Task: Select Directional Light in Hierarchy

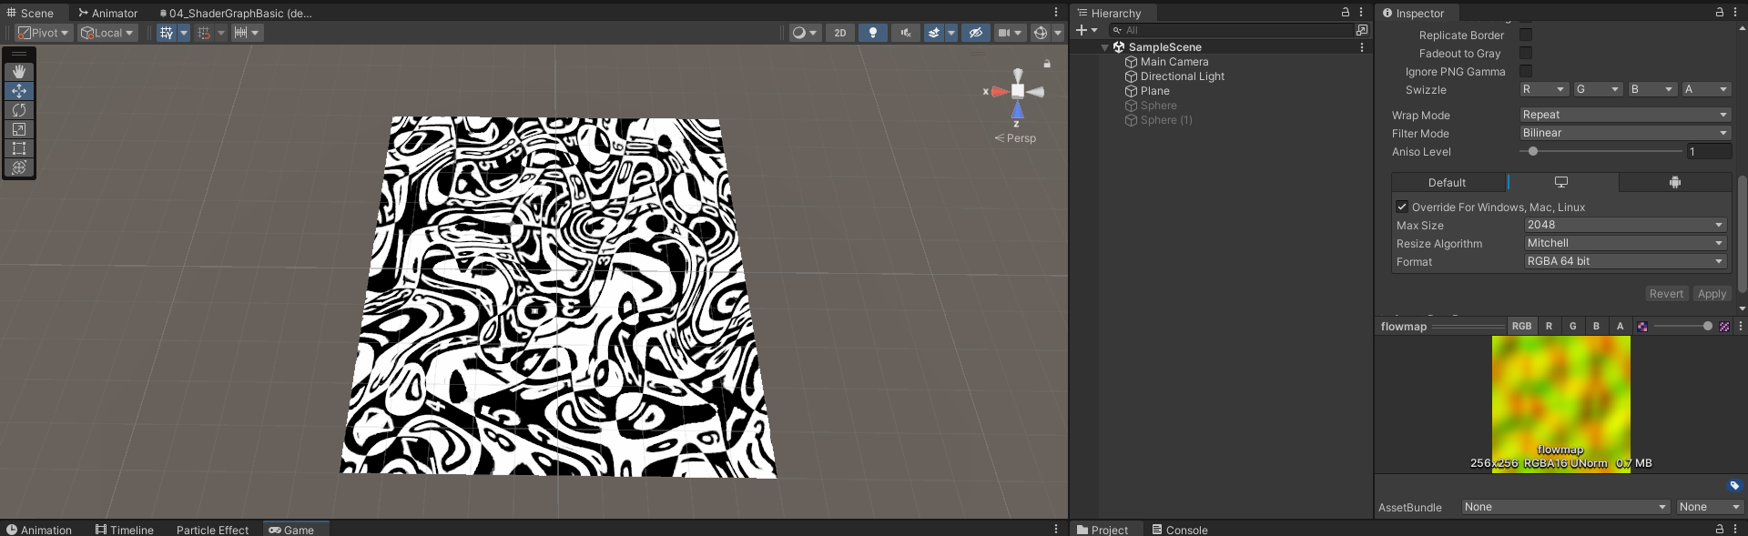Action: [1182, 76]
